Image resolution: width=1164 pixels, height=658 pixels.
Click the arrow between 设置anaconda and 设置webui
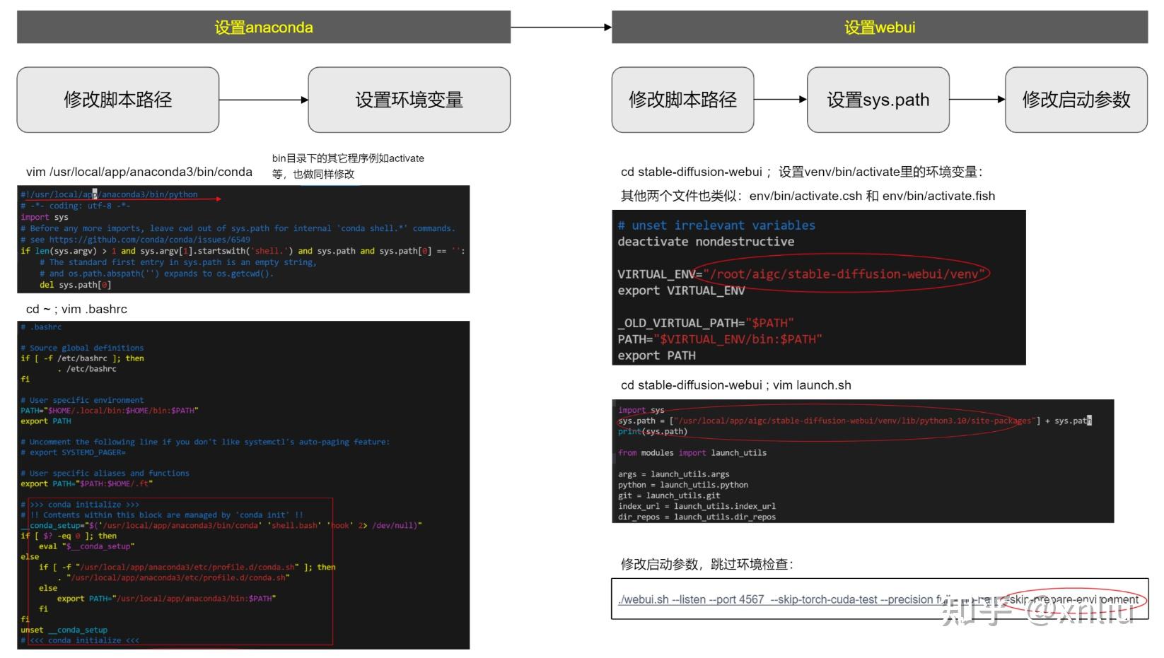(x=561, y=27)
